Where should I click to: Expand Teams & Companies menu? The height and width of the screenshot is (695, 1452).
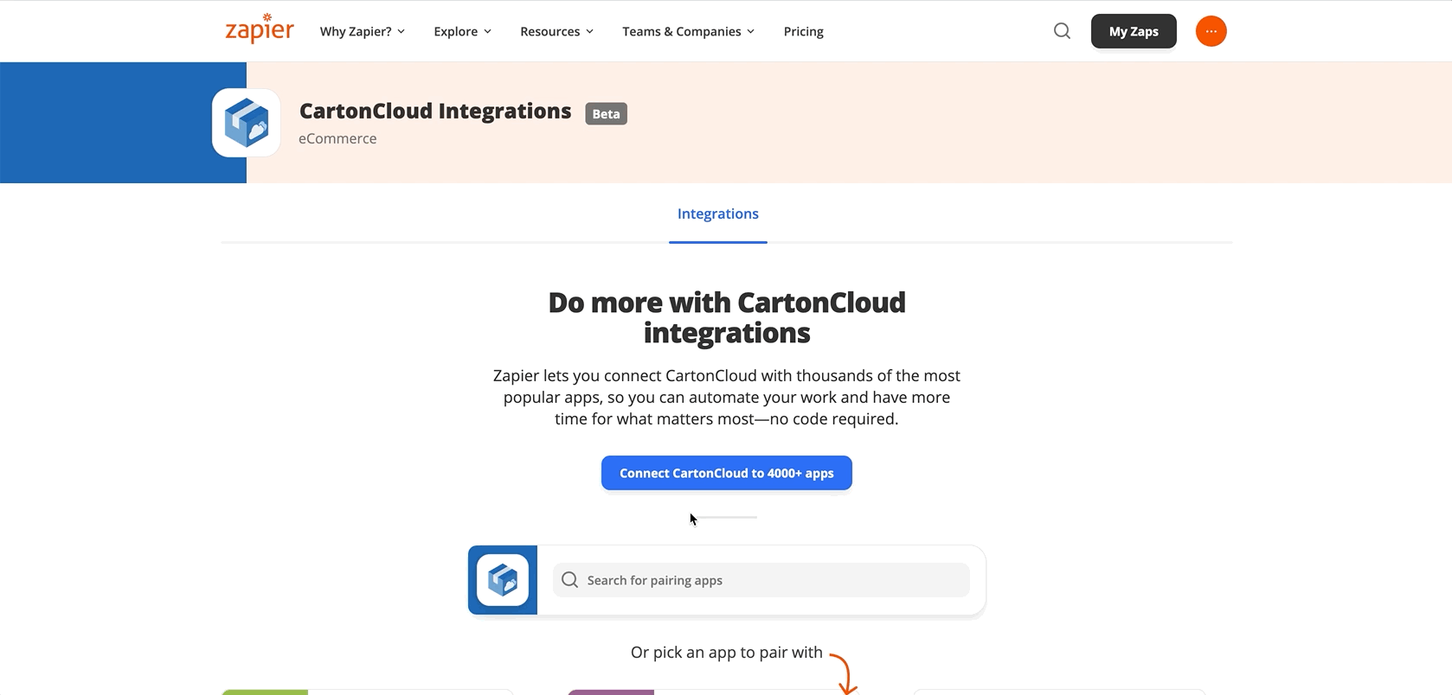pyautogui.click(x=688, y=31)
